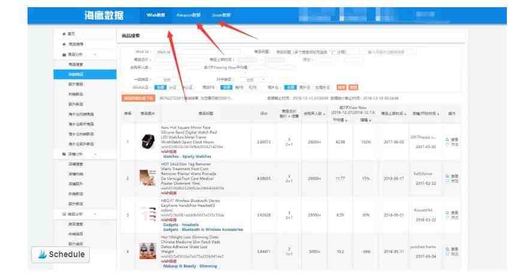This screenshot has width=520, height=274.
Task: Collapse the 类目分析 sidebar section chevron
Action: pyautogui.click(x=95, y=214)
